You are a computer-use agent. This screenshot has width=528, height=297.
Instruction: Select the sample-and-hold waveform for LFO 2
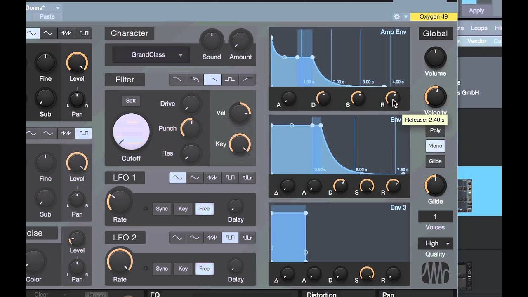coord(247,238)
